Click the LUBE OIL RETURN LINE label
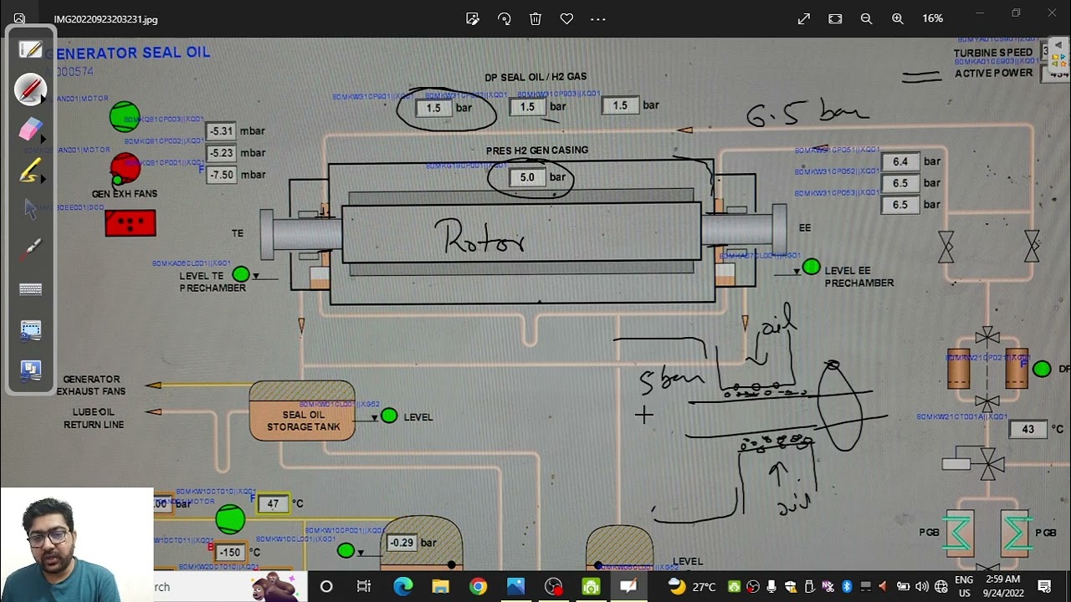Screen dimensions: 1071x602 point(94,418)
